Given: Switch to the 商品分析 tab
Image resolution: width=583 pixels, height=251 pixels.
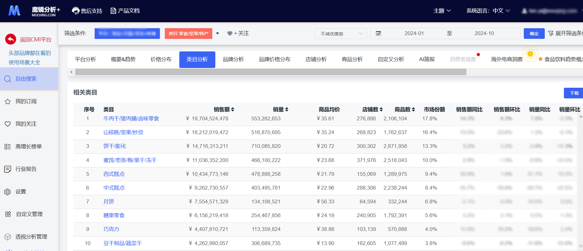Looking at the screenshot, I should coord(352,59).
